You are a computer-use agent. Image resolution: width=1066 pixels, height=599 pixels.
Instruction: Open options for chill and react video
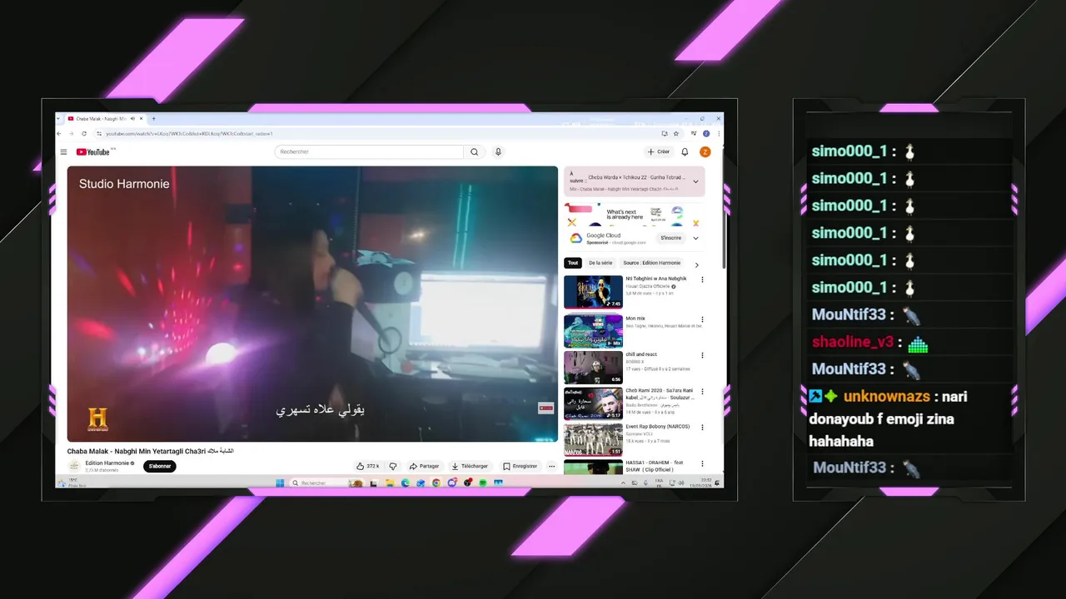pyautogui.click(x=702, y=355)
